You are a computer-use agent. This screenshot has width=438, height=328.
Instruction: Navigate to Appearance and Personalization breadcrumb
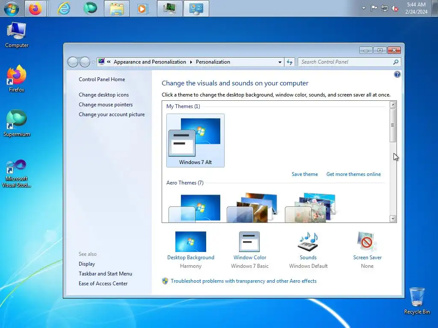click(150, 62)
